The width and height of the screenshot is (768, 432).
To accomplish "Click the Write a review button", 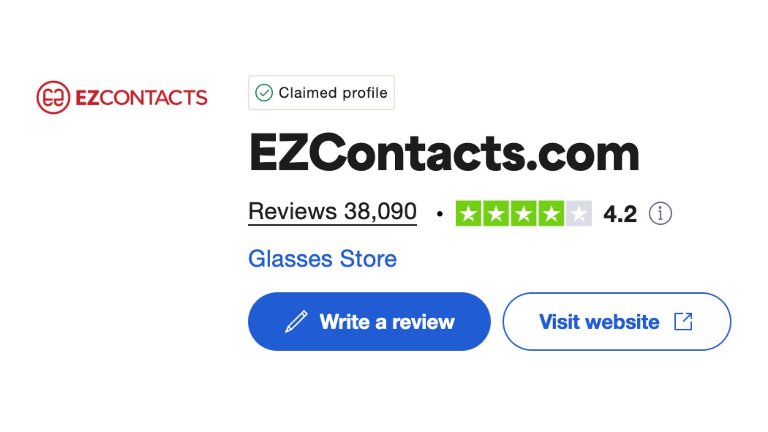I will click(369, 321).
